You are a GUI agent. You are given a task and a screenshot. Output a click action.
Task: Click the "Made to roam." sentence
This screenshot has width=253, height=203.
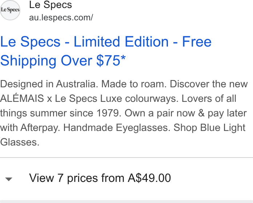pyautogui.click(x=134, y=84)
